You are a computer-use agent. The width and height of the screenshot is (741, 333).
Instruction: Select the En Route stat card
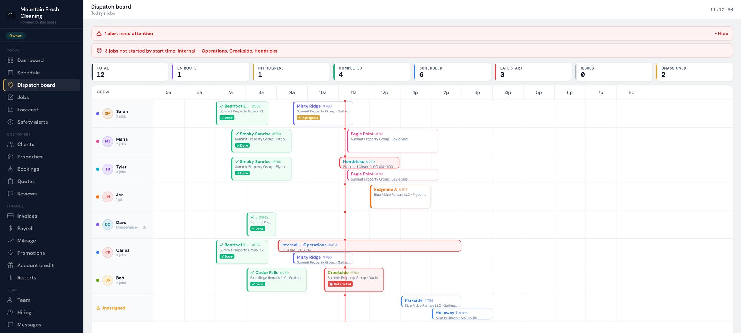pyautogui.click(x=210, y=72)
